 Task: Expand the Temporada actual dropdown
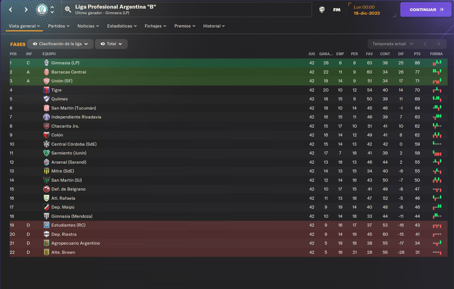tap(393, 44)
